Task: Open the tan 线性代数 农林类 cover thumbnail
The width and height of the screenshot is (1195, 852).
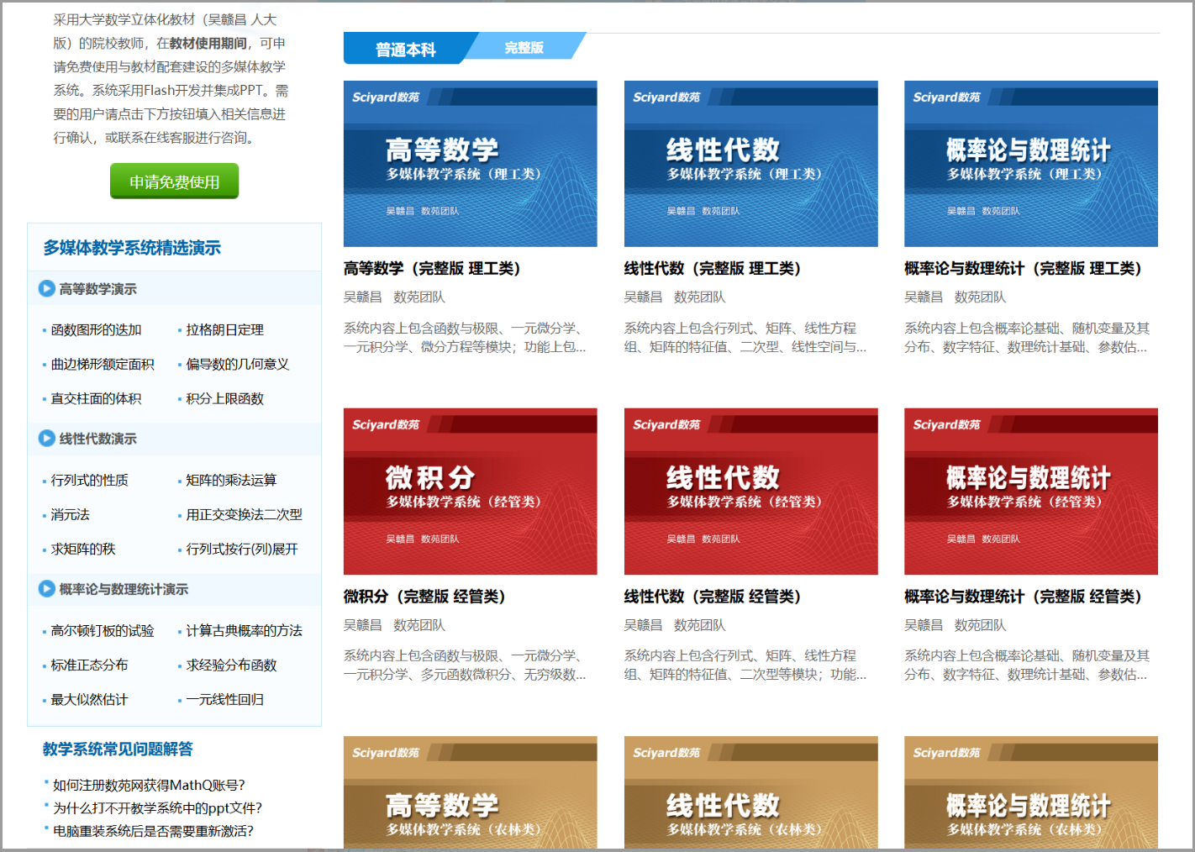Action: [751, 792]
